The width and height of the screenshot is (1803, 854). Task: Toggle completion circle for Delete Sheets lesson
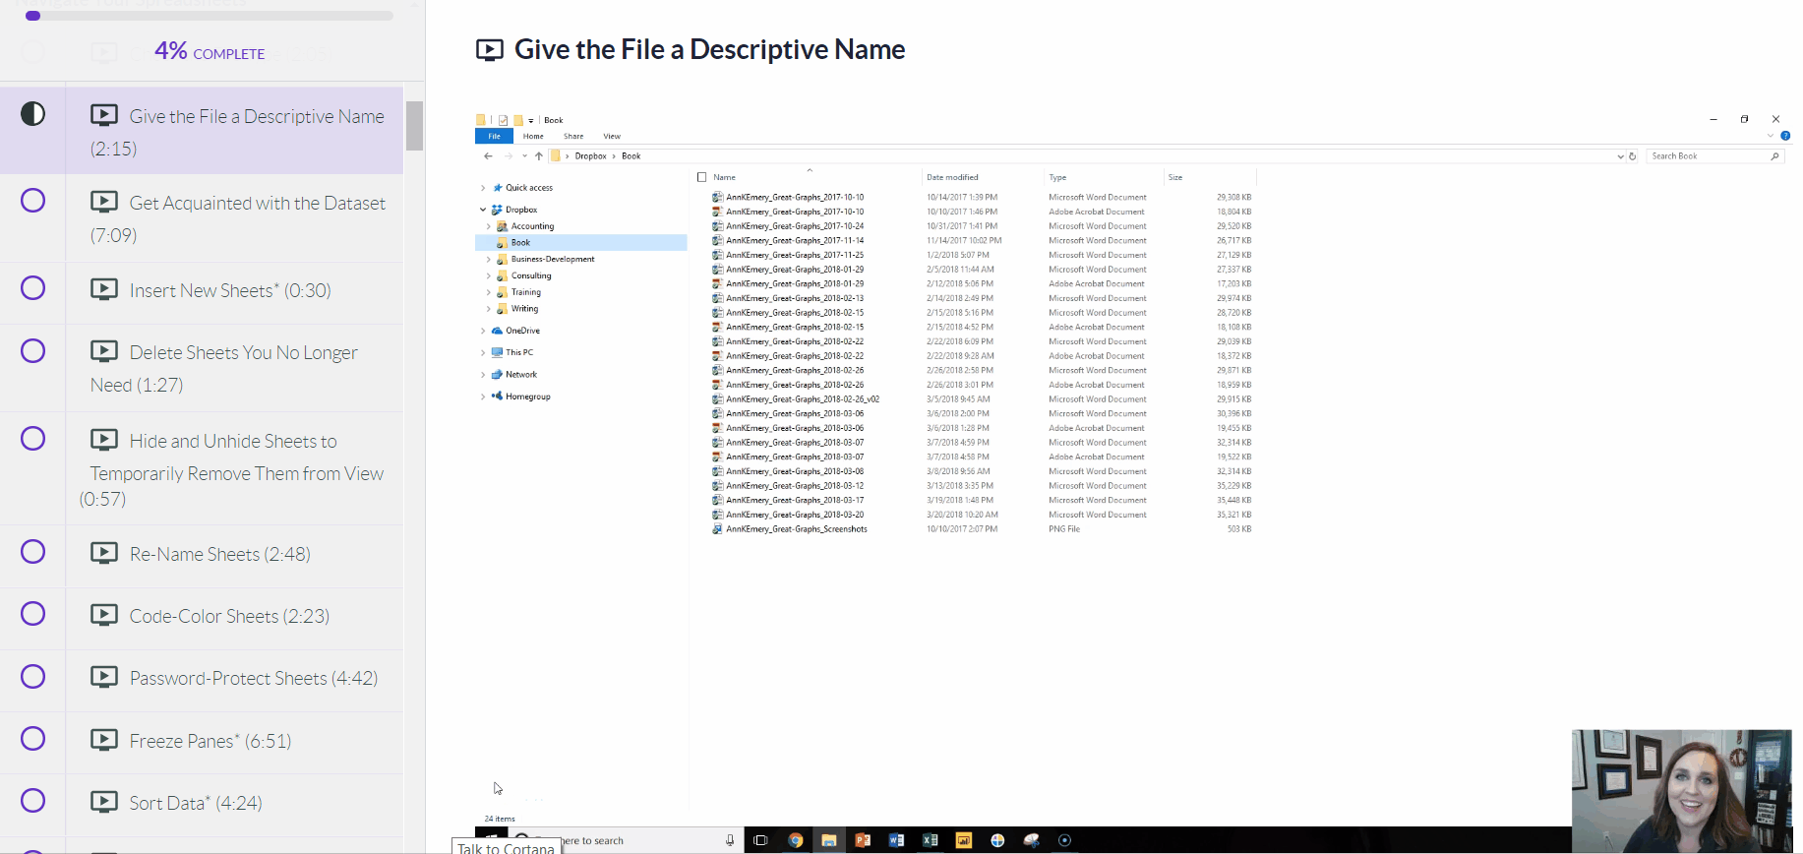(x=33, y=351)
